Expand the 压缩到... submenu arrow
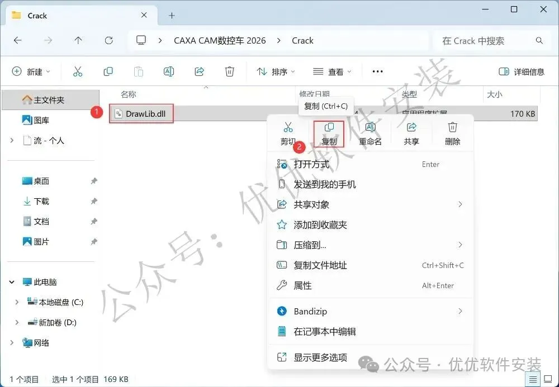The height and width of the screenshot is (387, 559). [460, 245]
